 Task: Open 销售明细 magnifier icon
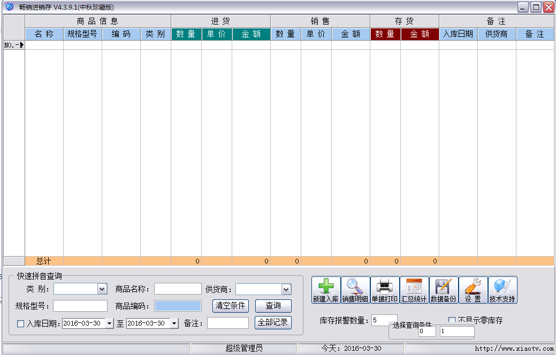point(355,287)
